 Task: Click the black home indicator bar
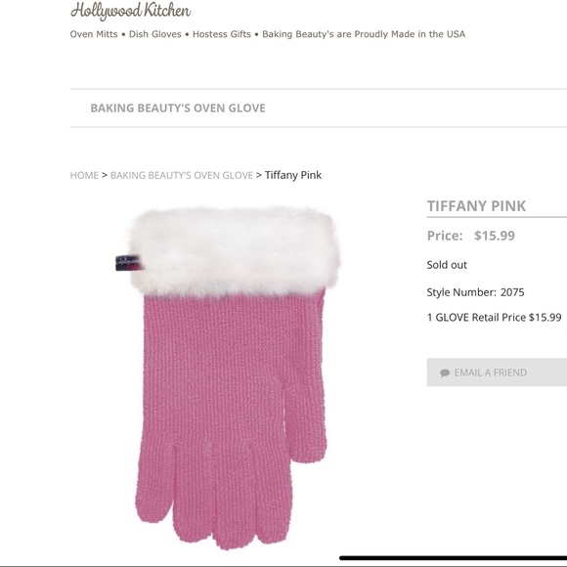coord(453,558)
